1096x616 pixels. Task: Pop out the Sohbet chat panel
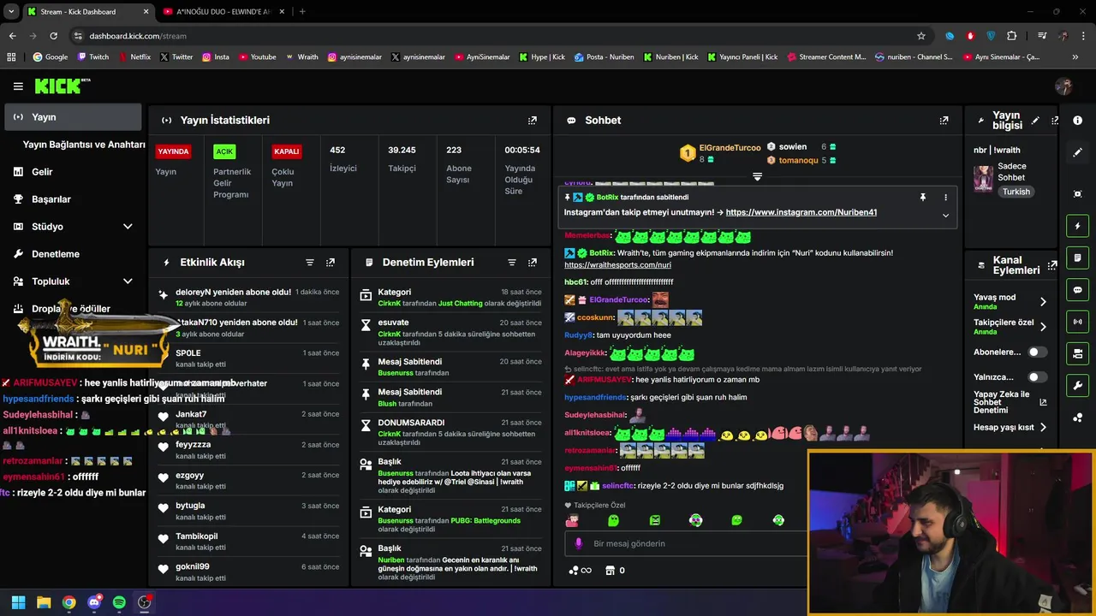coord(944,121)
